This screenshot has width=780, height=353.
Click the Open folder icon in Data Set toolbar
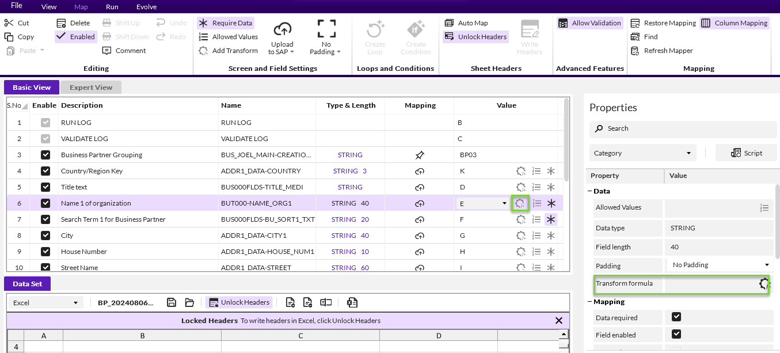point(189,303)
